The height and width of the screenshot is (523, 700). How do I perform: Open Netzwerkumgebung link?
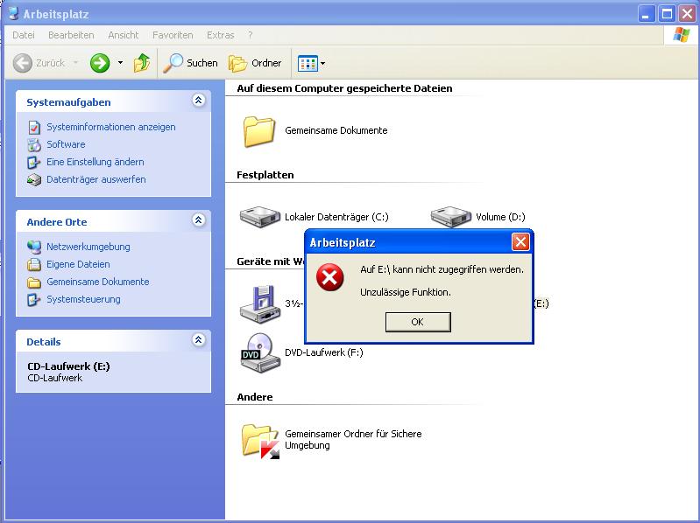[88, 247]
